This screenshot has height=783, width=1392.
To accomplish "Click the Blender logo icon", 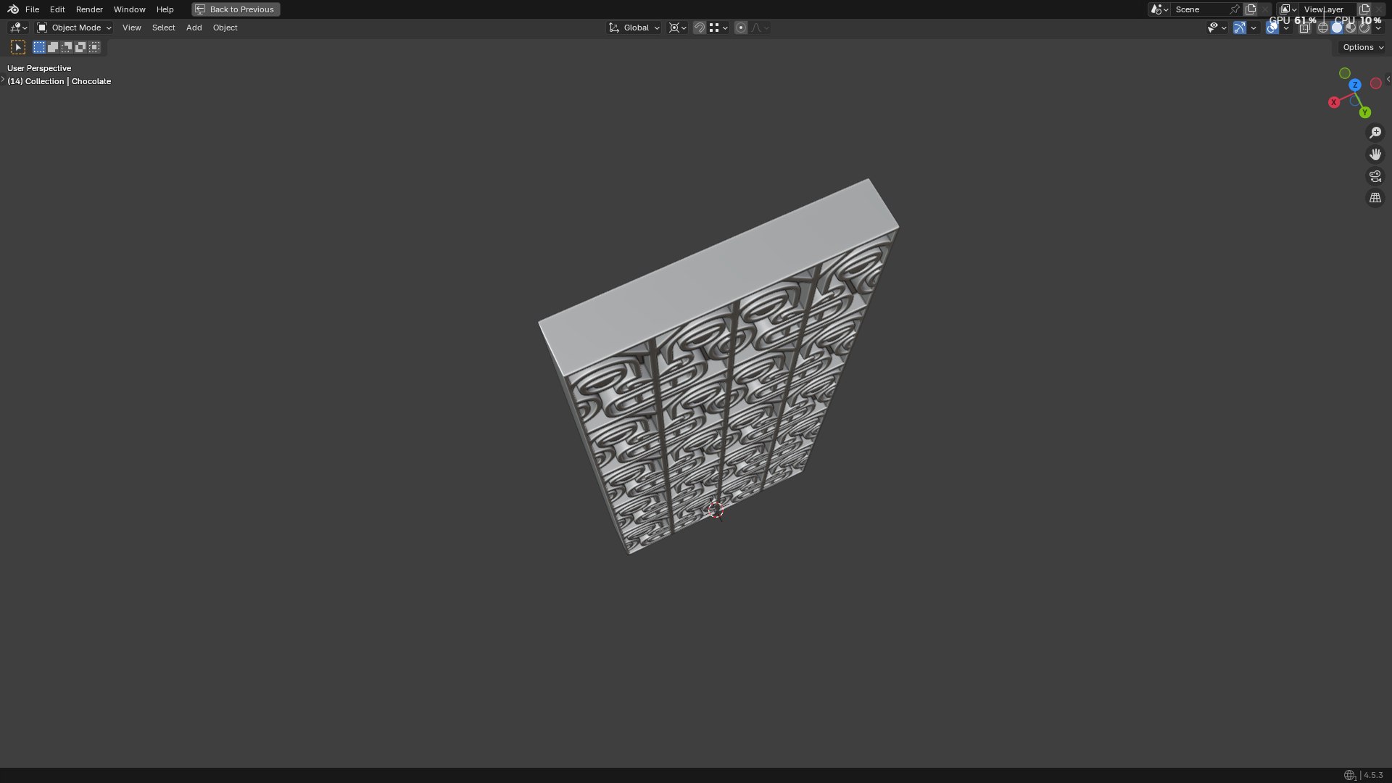I will point(13,9).
